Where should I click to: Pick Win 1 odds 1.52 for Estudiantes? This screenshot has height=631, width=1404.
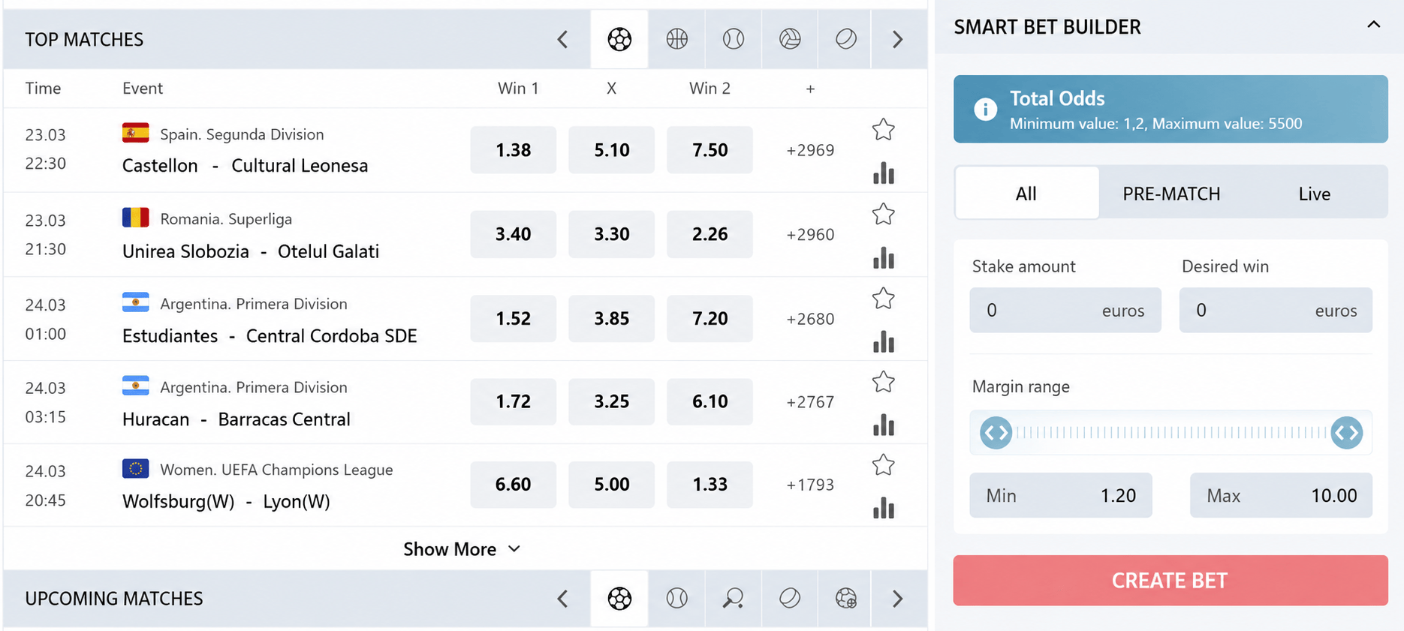point(514,318)
